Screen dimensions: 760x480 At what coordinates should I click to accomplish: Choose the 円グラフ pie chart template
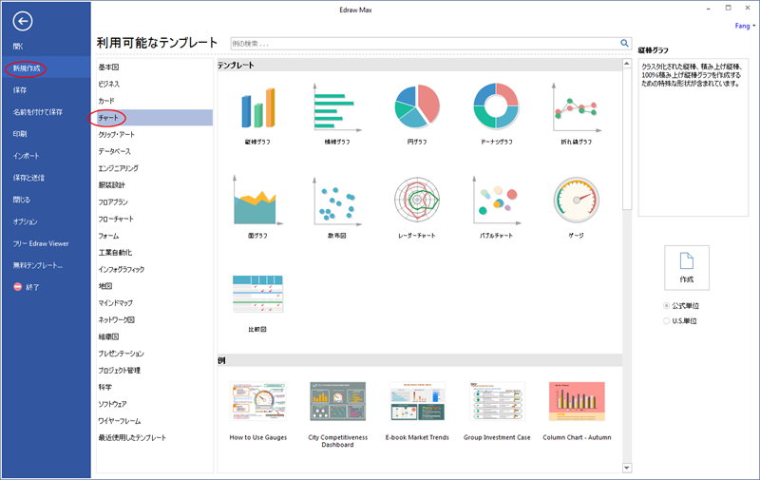coord(417,109)
